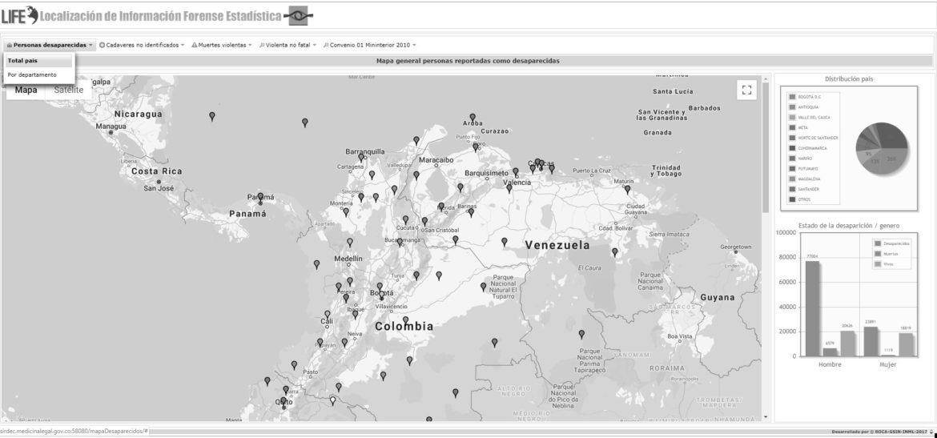Click the Trinidad y Tobago label
The height and width of the screenshot is (438, 937).
666,171
